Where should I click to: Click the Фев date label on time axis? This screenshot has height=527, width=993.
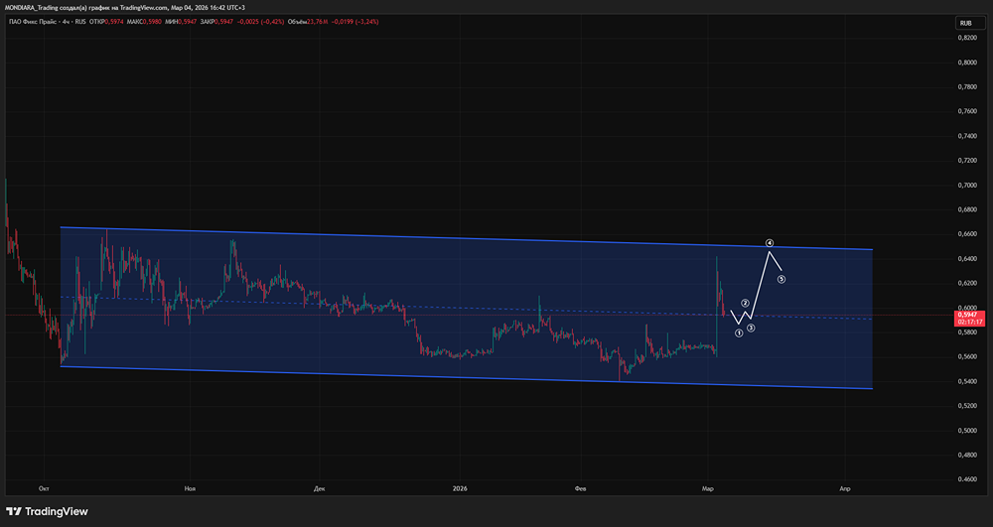tap(580, 488)
